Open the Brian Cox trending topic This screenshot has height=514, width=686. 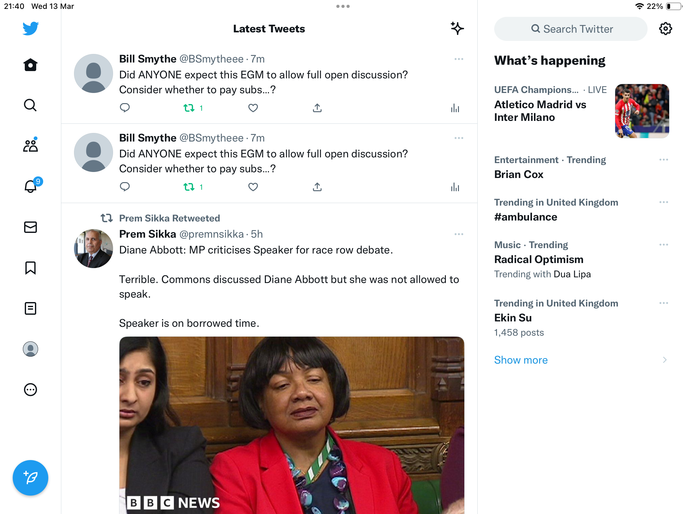coord(519,174)
